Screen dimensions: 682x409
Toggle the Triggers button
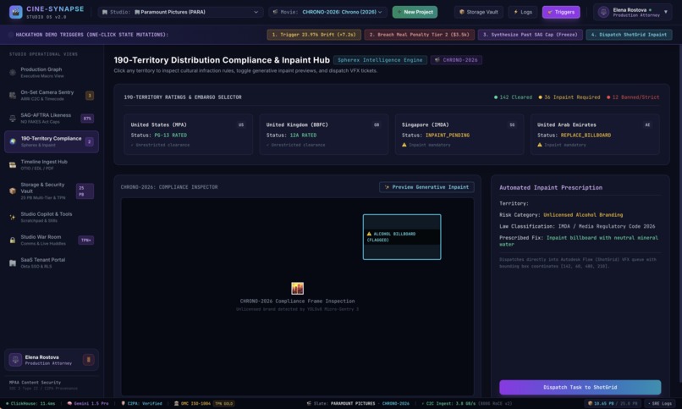[x=561, y=12]
